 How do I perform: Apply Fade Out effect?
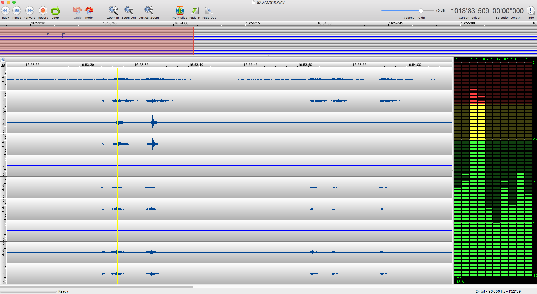(x=209, y=11)
